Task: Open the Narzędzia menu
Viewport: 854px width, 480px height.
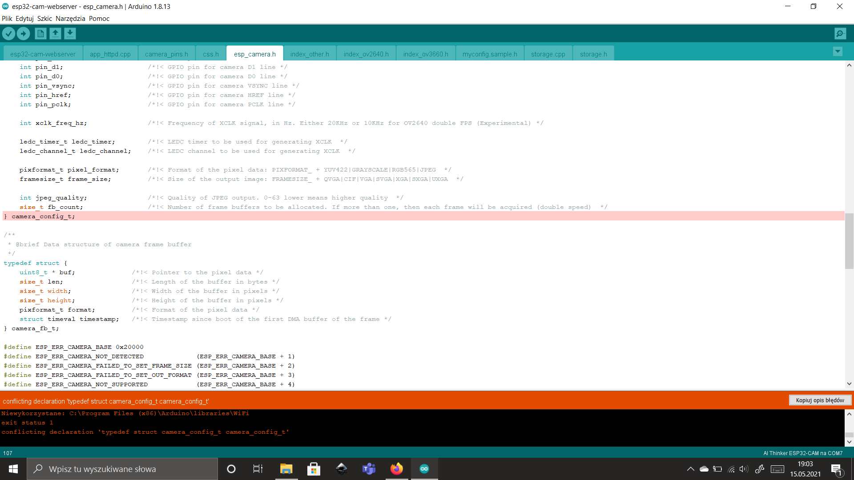Action: pos(70,19)
